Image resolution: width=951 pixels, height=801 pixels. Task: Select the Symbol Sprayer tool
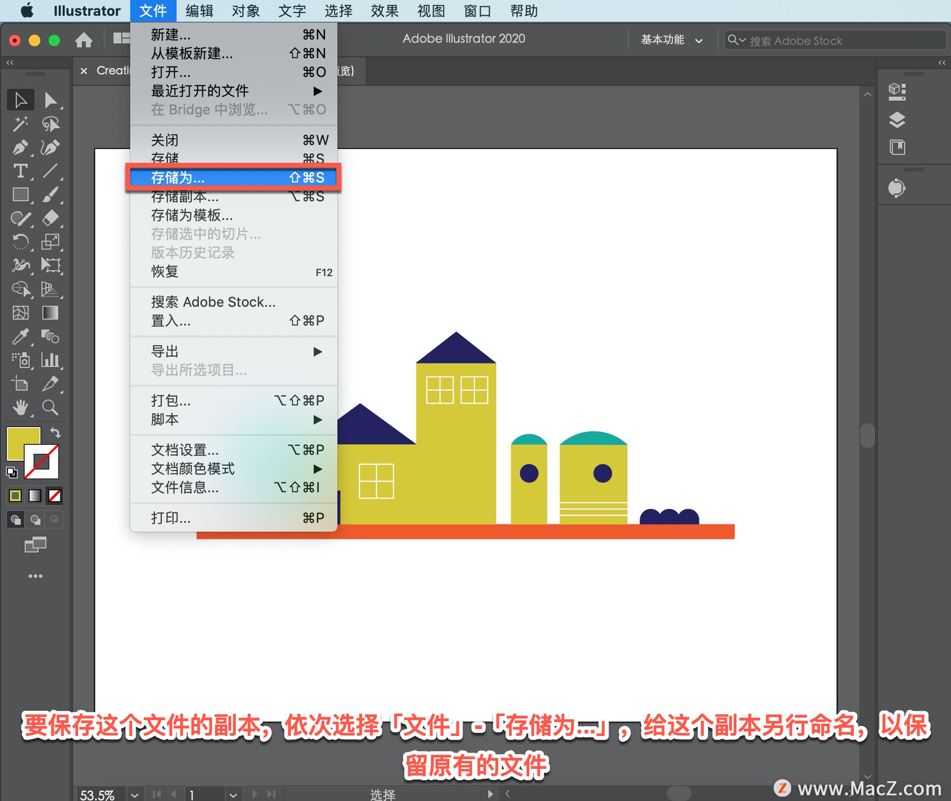click(21, 360)
